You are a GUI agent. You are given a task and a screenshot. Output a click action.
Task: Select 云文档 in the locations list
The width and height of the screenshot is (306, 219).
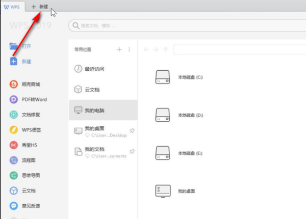click(x=103, y=90)
